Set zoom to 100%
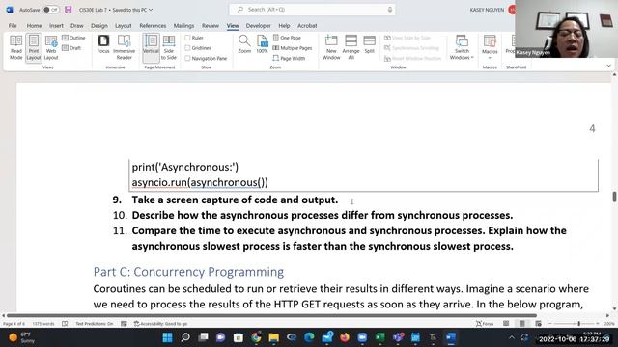This screenshot has height=347, width=618. coord(262,44)
